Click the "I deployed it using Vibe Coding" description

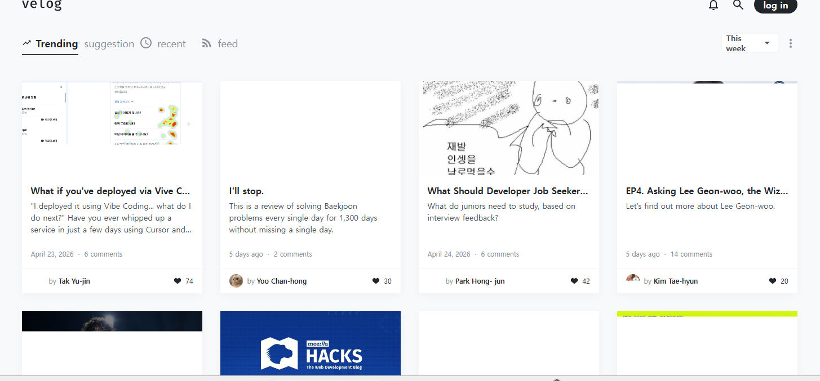point(112,218)
